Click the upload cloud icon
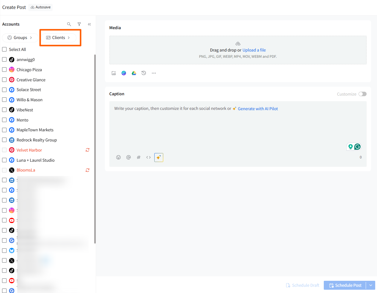The height and width of the screenshot is (293, 377). 238,44
